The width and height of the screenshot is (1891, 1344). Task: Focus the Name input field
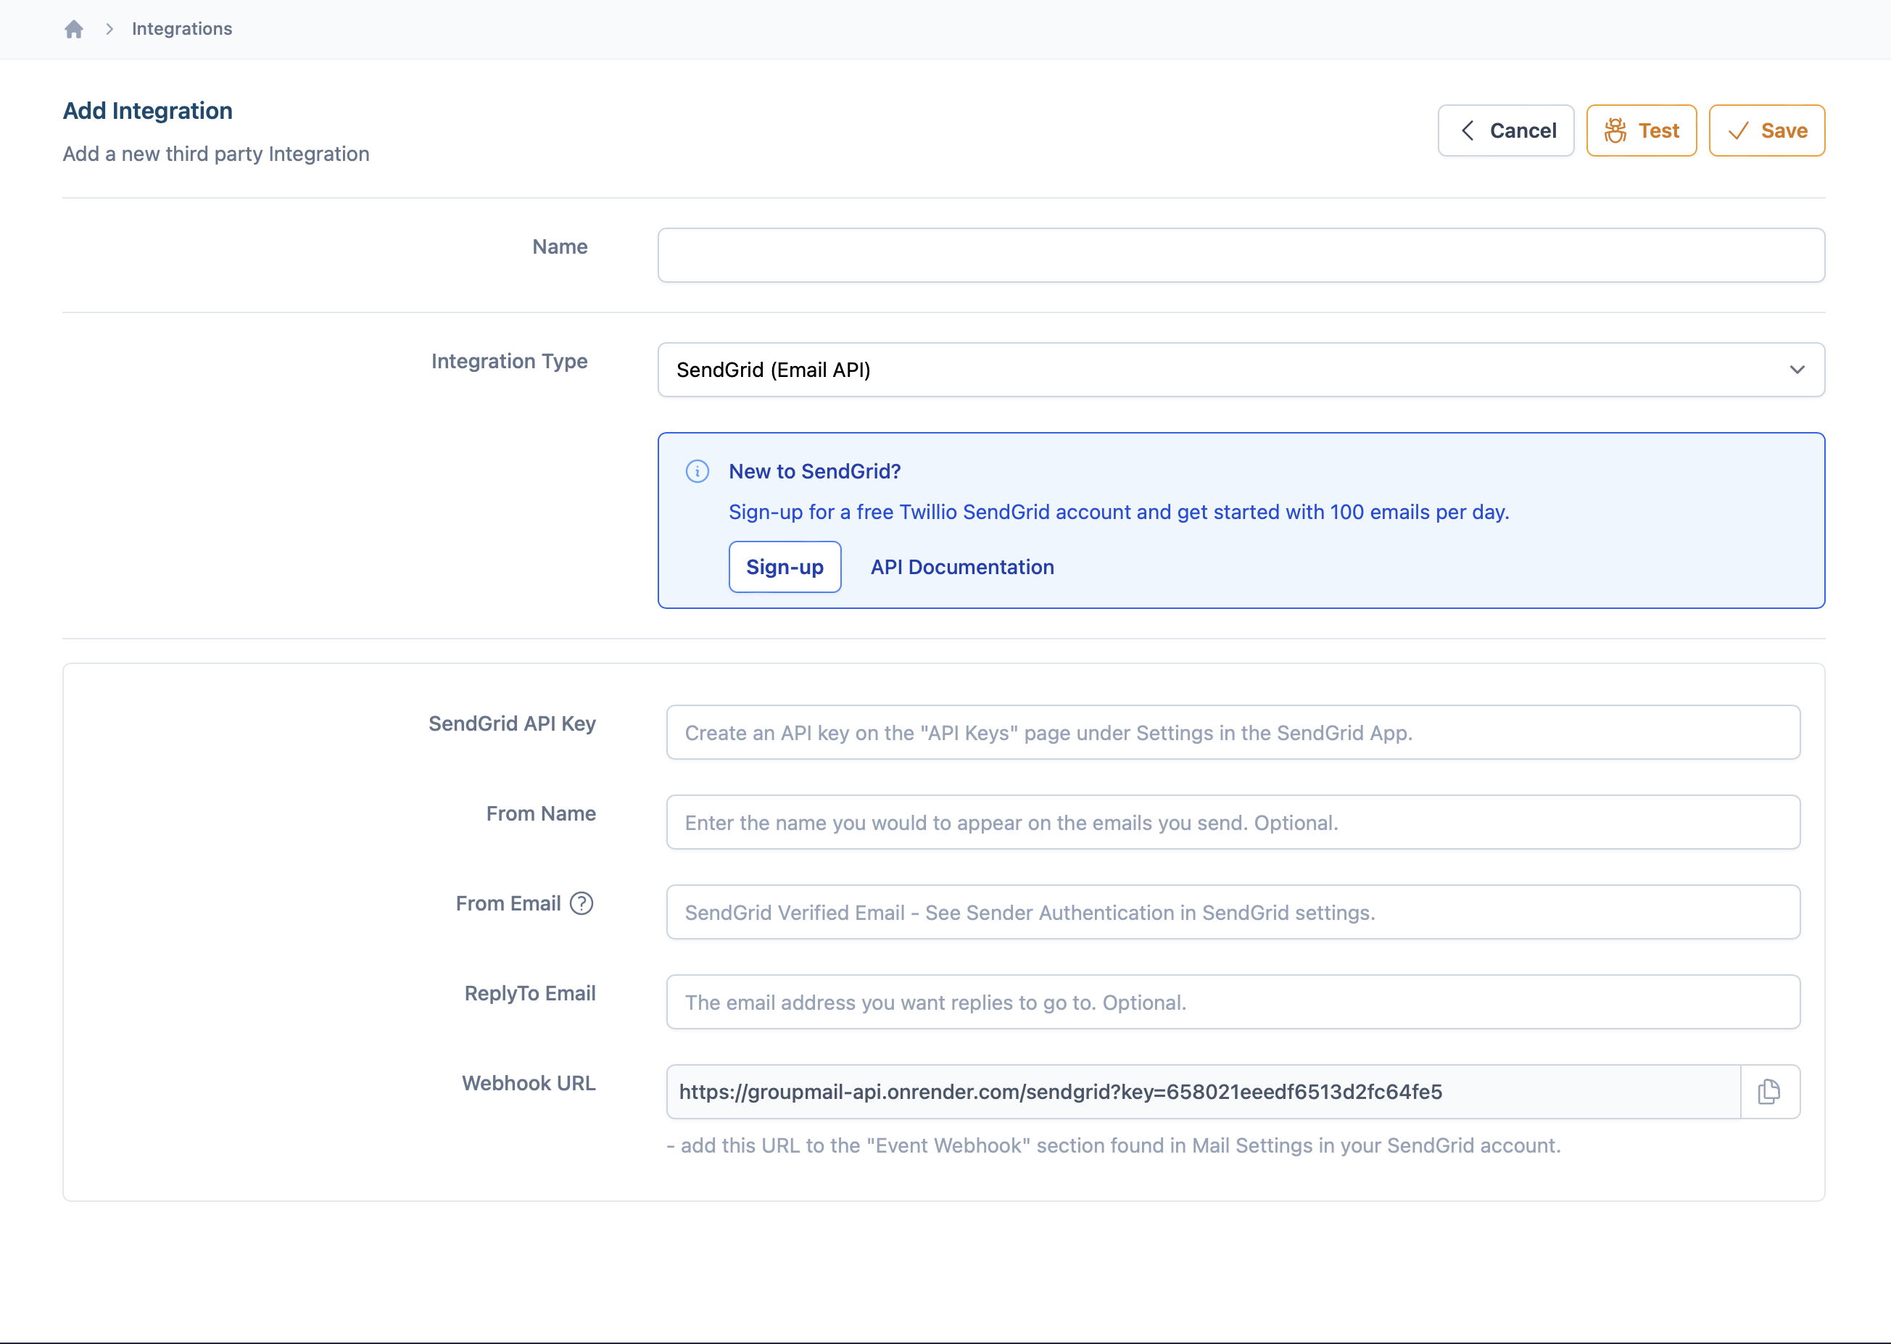[1240, 255]
